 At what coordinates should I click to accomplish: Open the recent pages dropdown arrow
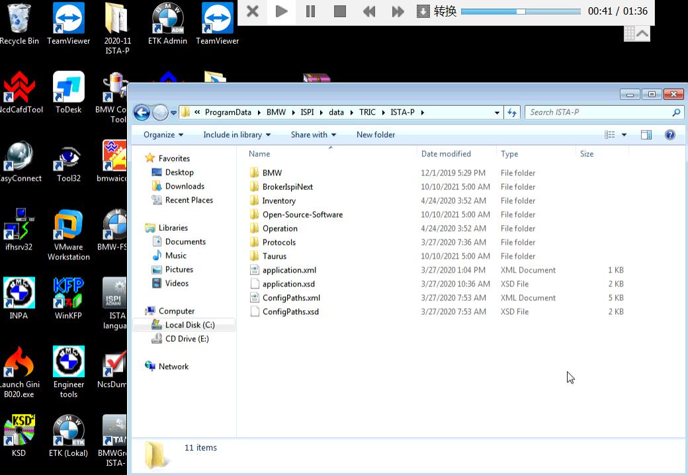[174, 112]
